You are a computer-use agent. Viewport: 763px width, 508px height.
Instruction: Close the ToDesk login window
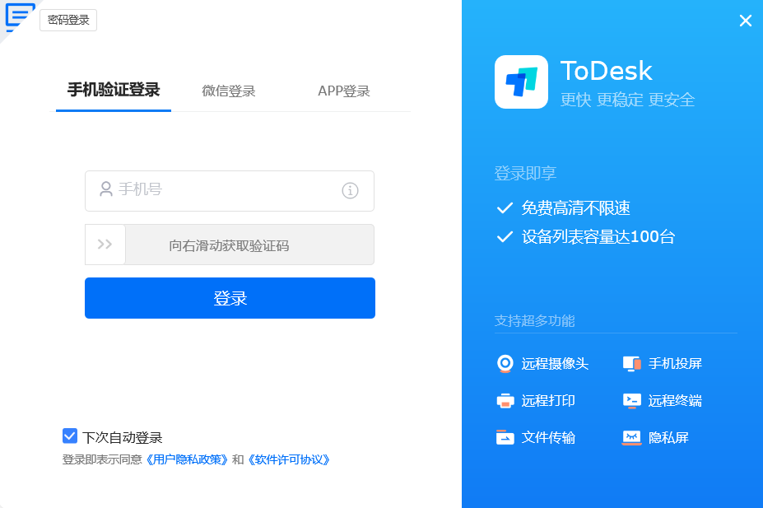[745, 21]
